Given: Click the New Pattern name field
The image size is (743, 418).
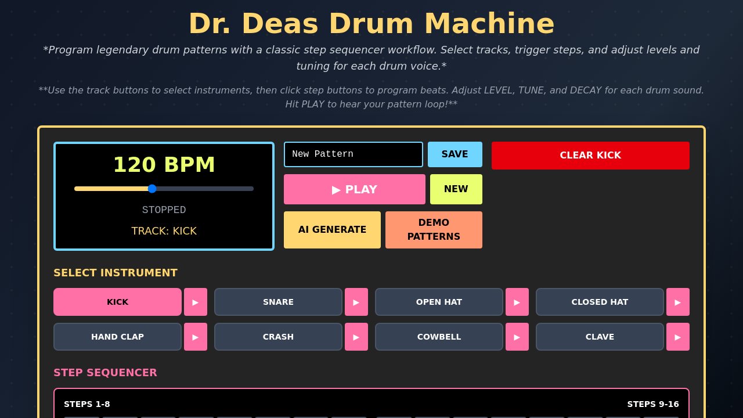Looking at the screenshot, I should 354,154.
